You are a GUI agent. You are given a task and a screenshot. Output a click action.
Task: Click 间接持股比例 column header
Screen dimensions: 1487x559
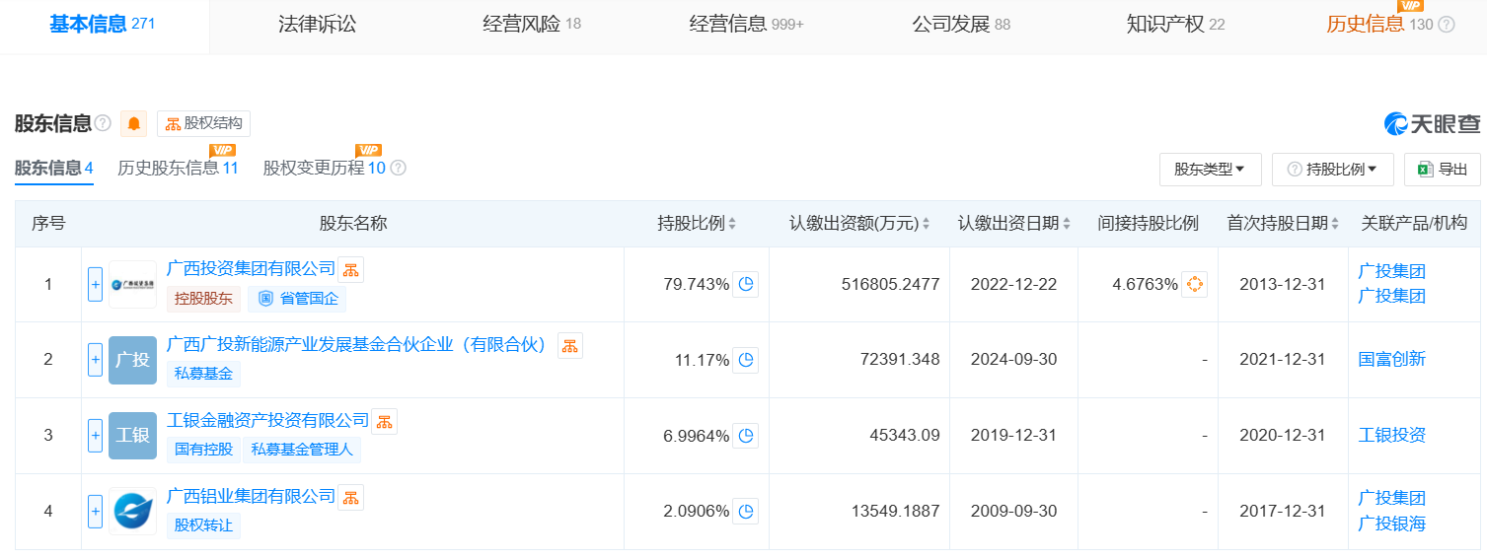1148,224
